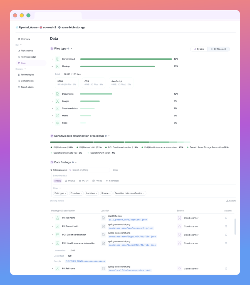Export the data findings table
The image size is (250, 285).
pyautogui.click(x=231, y=201)
